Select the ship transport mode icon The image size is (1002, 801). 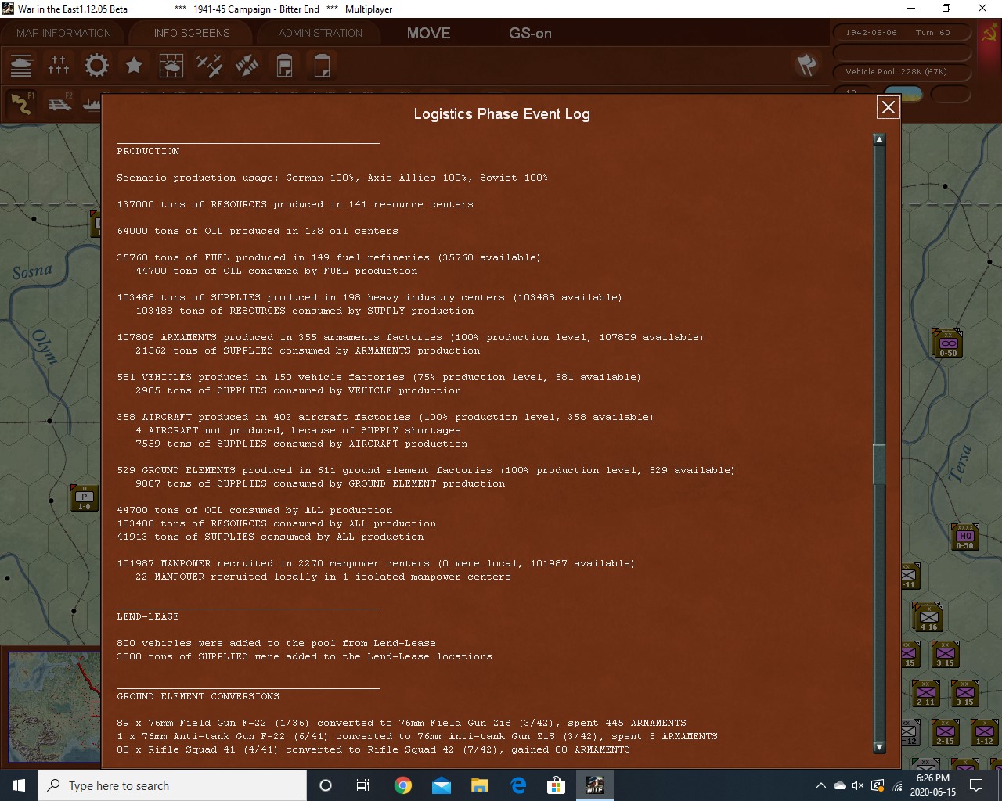[x=92, y=103]
